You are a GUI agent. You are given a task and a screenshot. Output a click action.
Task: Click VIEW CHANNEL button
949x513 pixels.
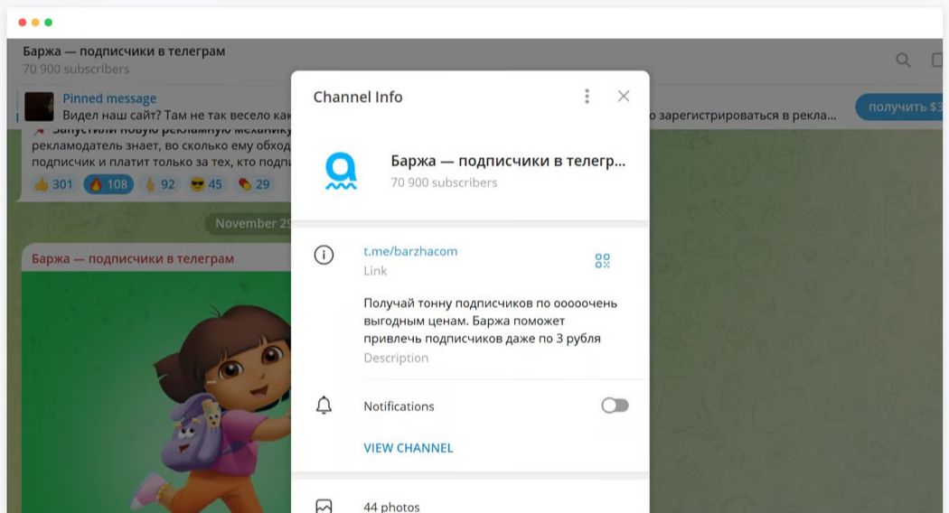tap(408, 448)
